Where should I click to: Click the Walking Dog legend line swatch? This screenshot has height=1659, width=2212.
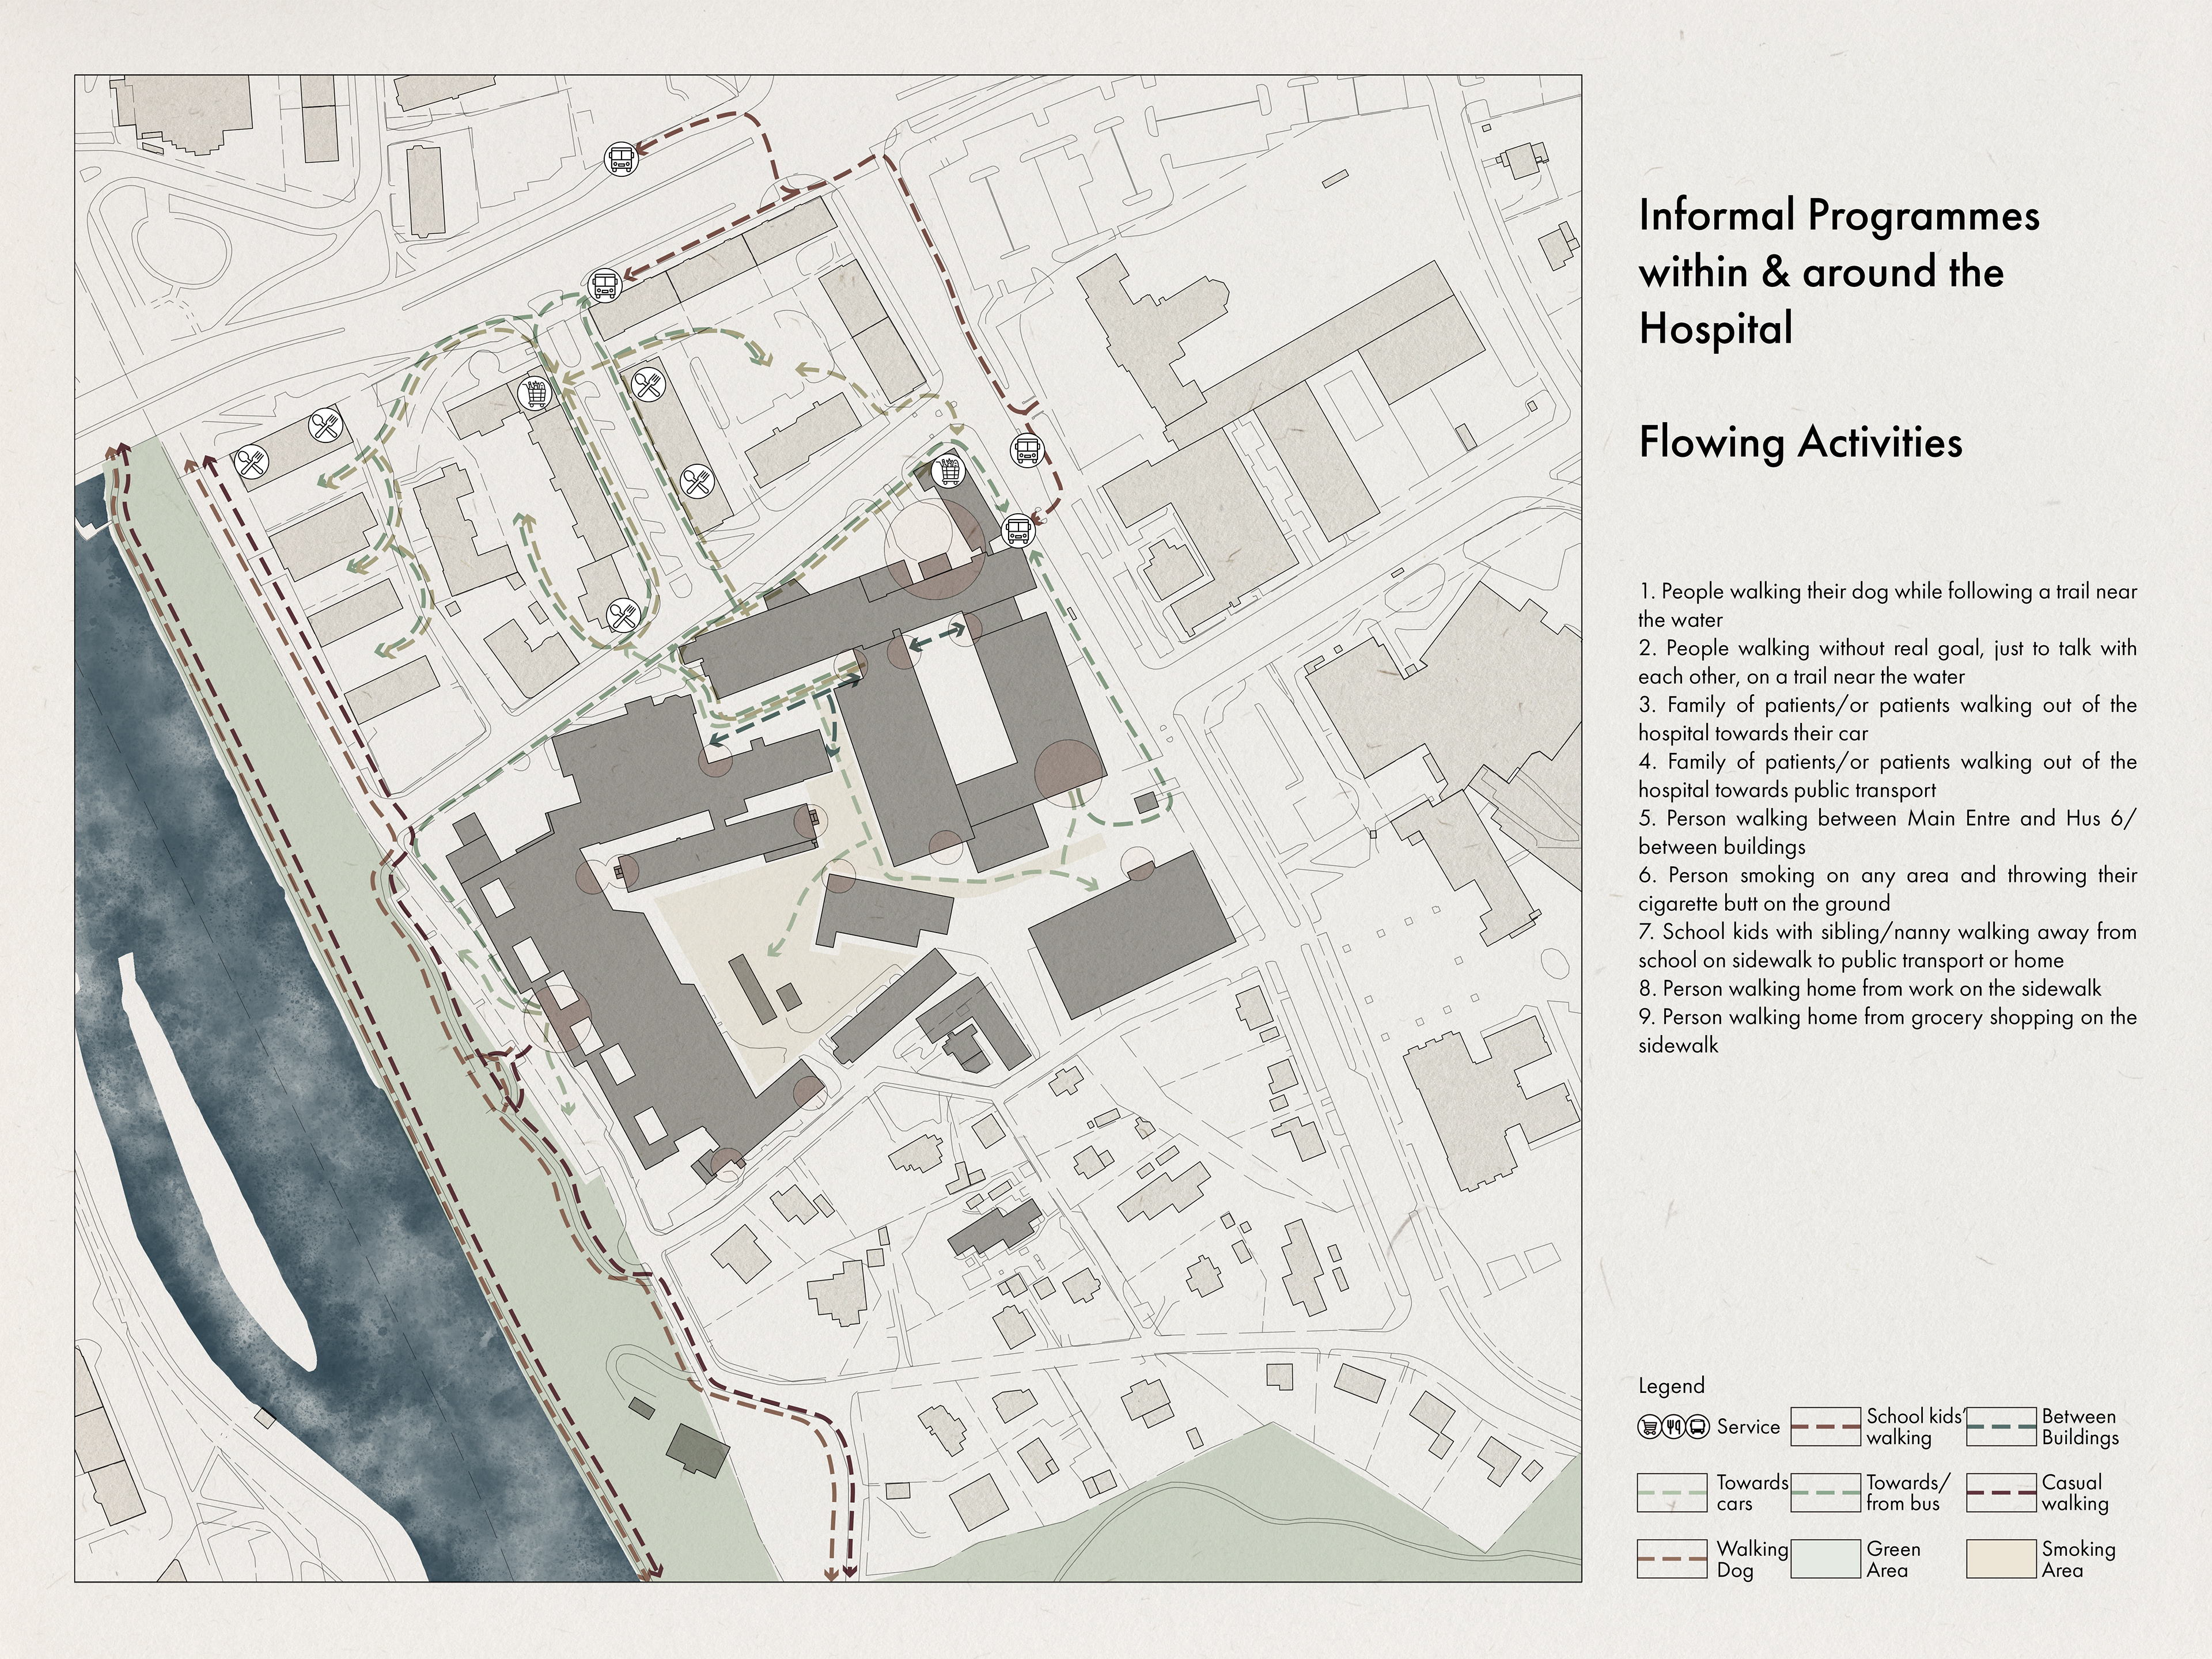(x=1672, y=1559)
